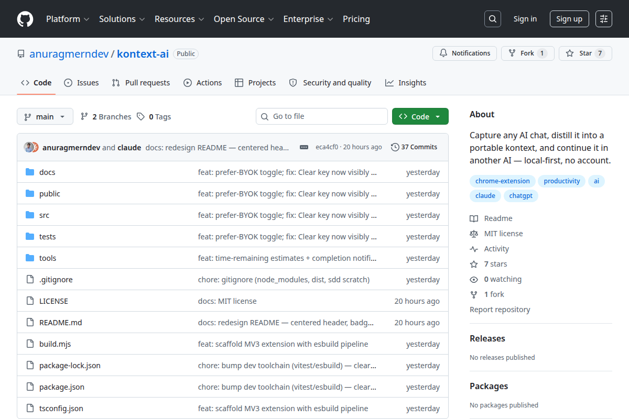Open the Releases heading link

pyautogui.click(x=487, y=338)
